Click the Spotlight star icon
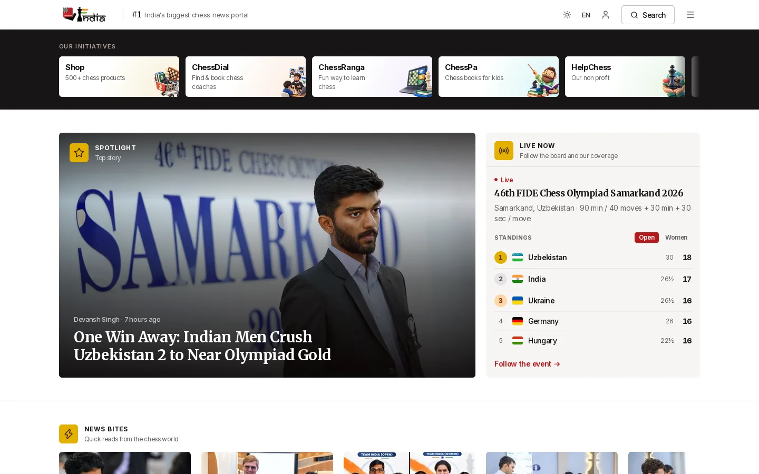 tap(79, 153)
